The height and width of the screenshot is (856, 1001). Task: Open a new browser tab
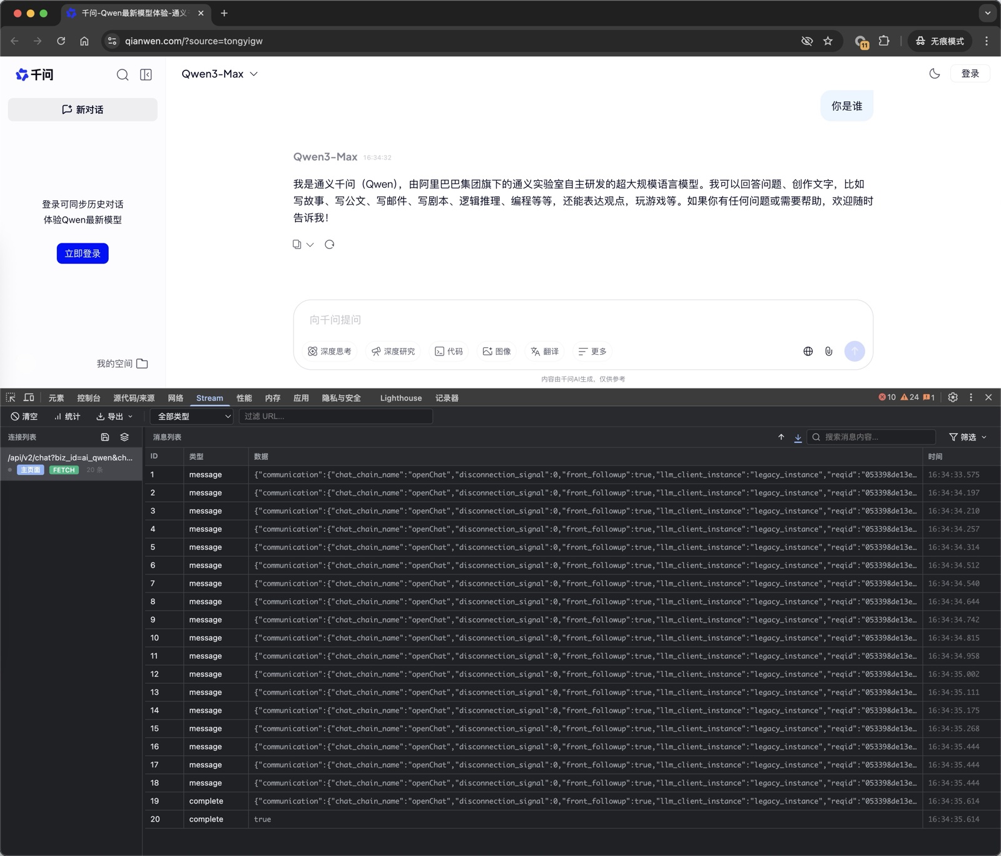[224, 13]
